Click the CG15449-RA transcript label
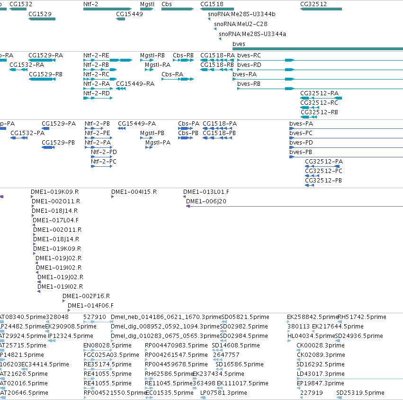403x400 pixels. pos(135,84)
